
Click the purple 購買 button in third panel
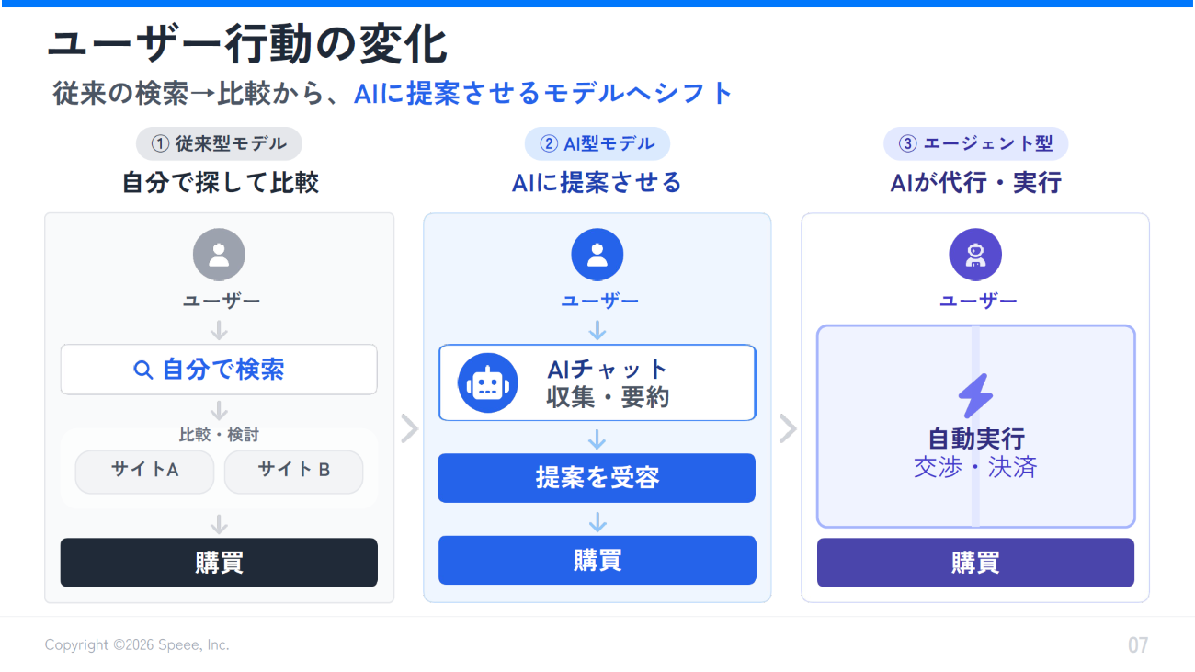click(x=975, y=563)
